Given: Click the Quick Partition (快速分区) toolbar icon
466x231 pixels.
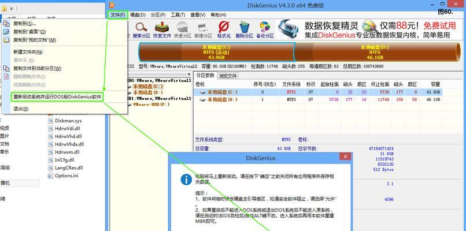Looking at the screenshot, I should (x=182, y=27).
